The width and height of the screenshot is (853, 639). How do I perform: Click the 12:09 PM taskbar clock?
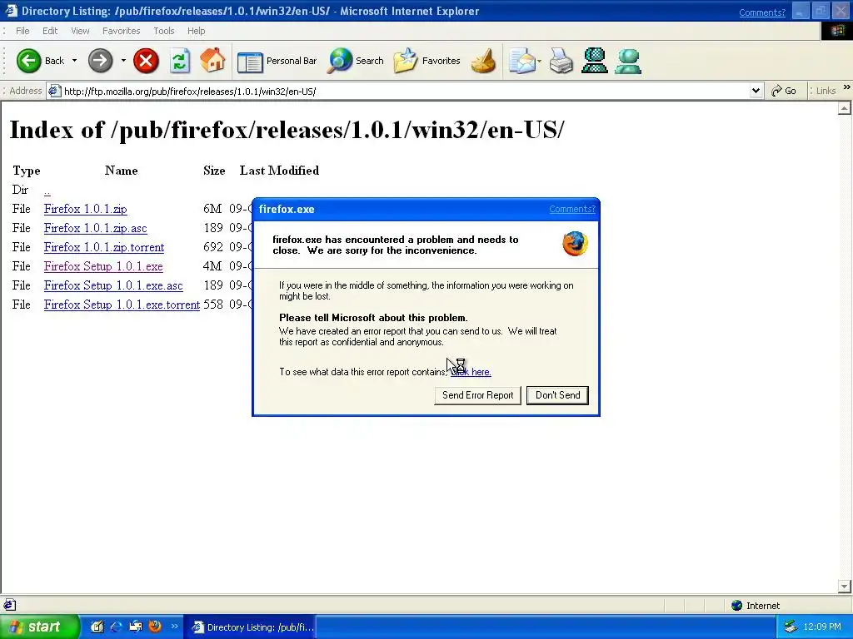[822, 627]
